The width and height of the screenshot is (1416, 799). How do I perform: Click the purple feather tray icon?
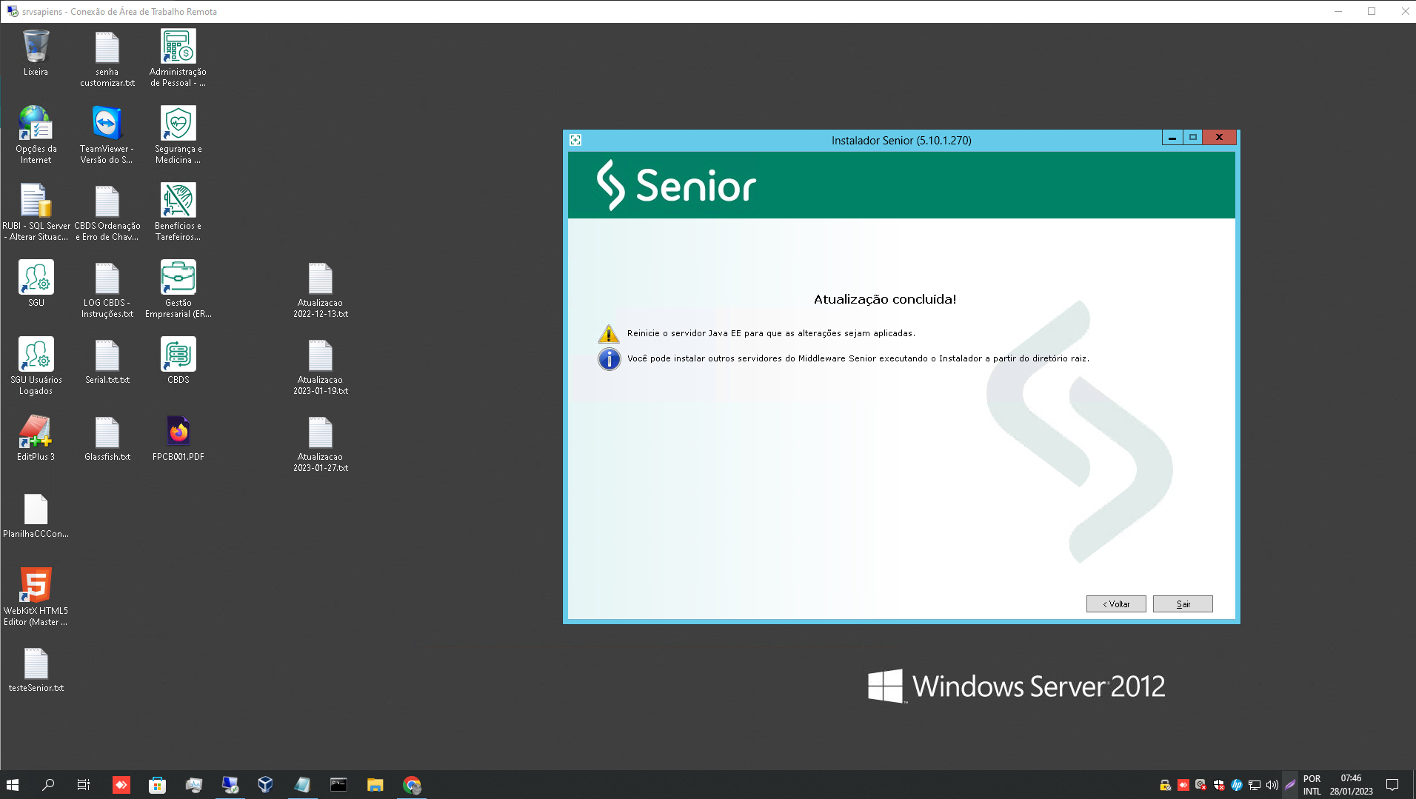[x=1290, y=785]
